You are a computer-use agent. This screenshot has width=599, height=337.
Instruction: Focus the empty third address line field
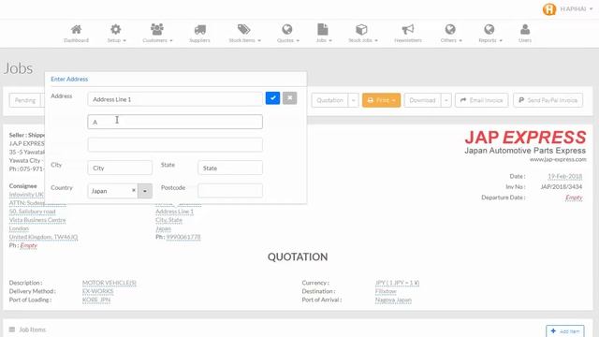coord(175,145)
